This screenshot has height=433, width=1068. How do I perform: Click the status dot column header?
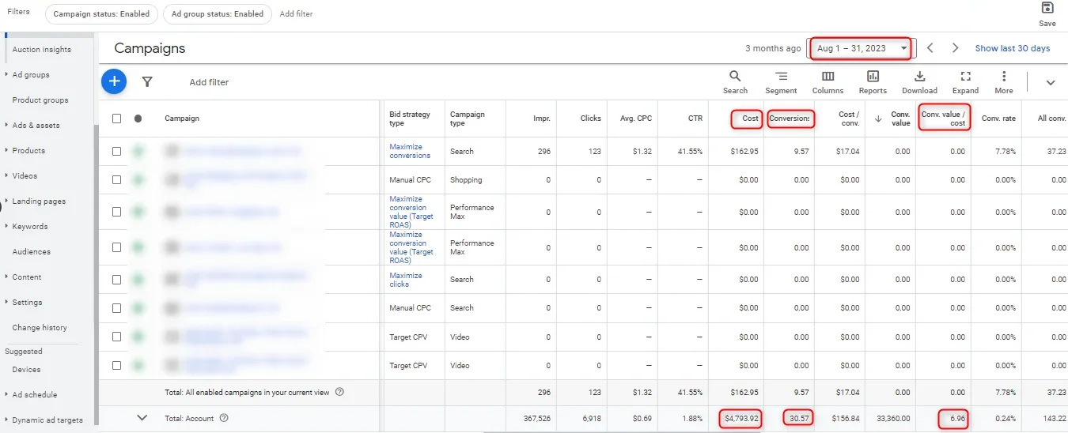[x=138, y=119]
